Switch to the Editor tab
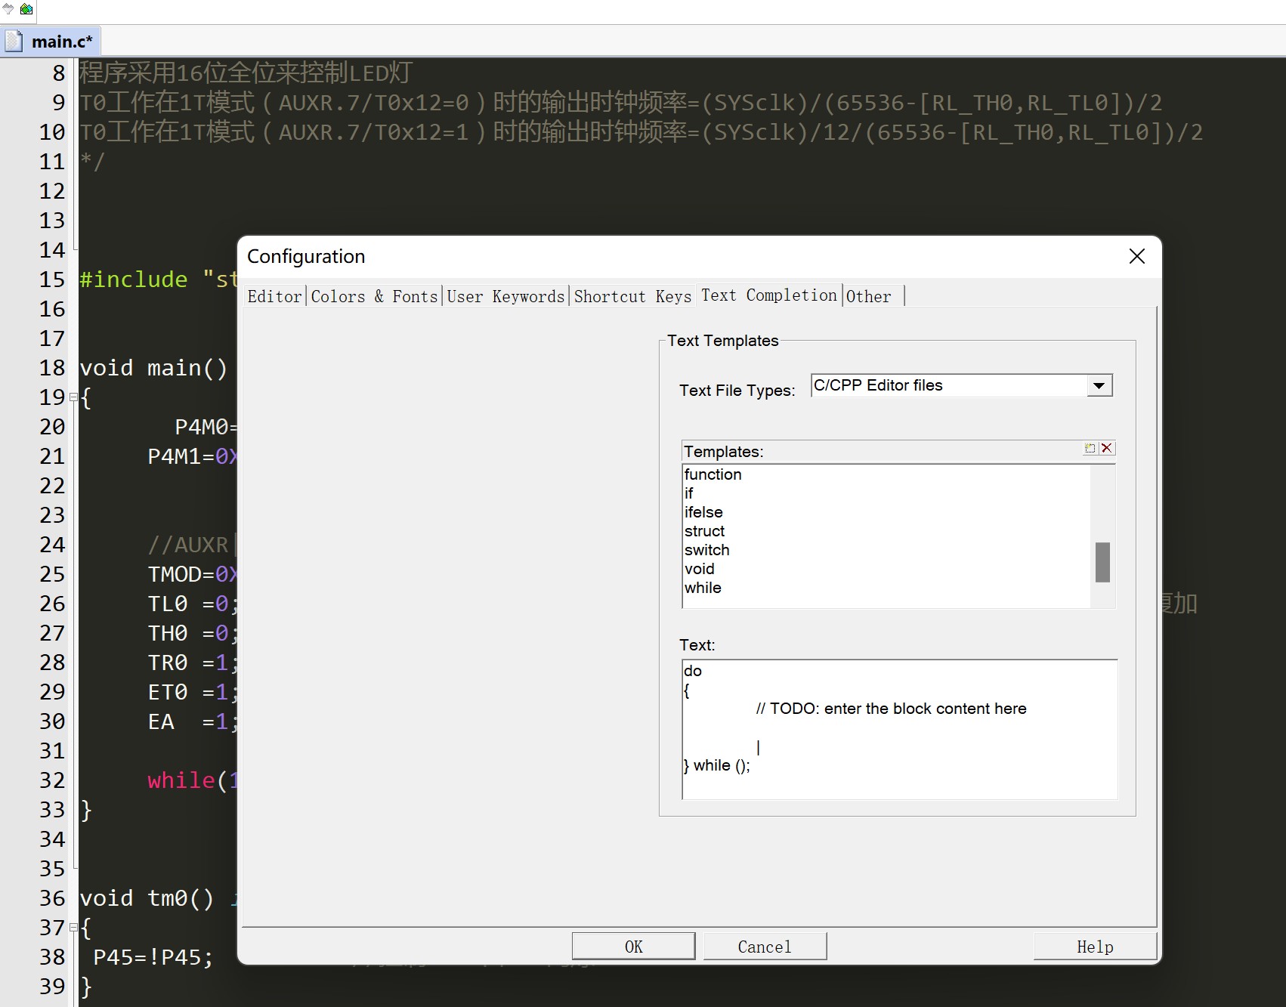 pos(274,296)
